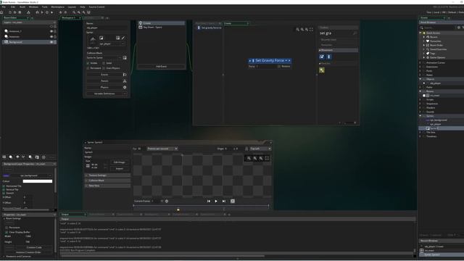The width and height of the screenshot is (464, 261).
Task: Open the Tools menu
Action: coord(44,7)
